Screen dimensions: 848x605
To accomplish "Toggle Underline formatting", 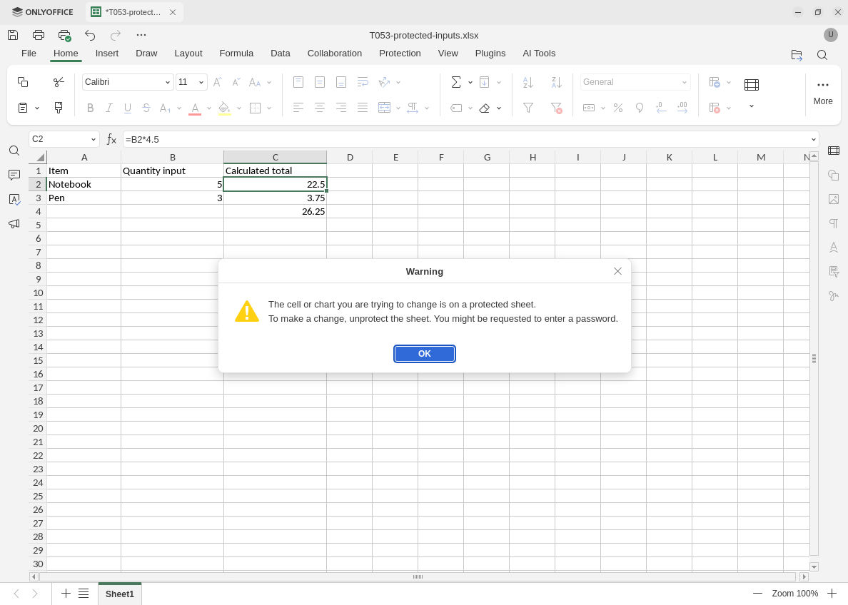I will tap(128, 108).
